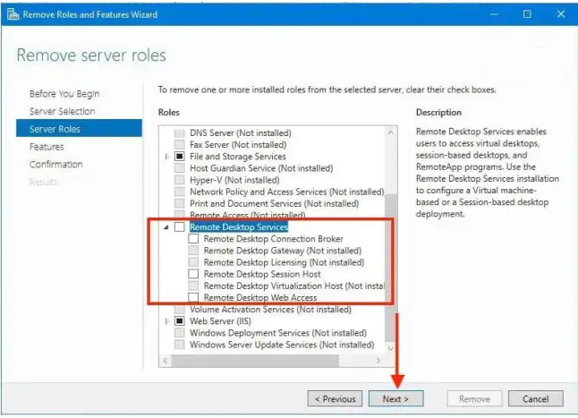
Task: Expand the Web Server (IIS) node
Action: coord(166,321)
